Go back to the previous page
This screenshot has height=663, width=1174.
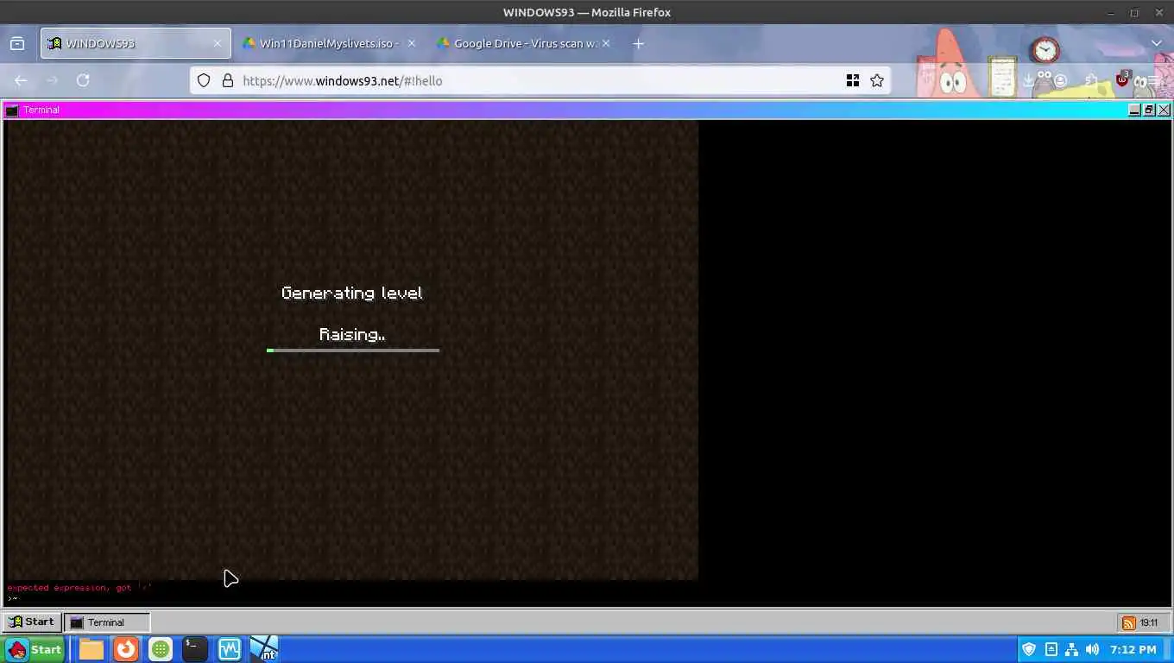click(21, 80)
